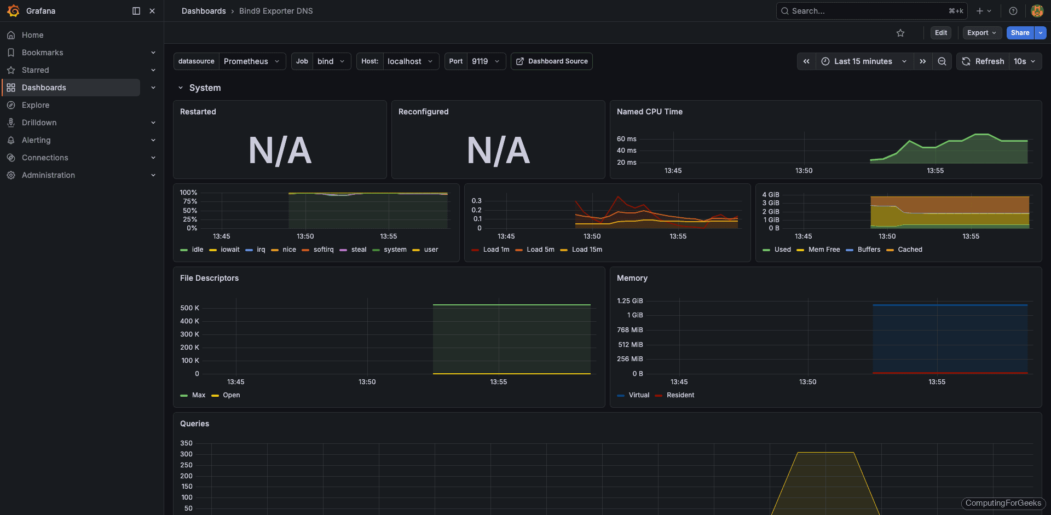Collapse the System row

click(x=181, y=88)
